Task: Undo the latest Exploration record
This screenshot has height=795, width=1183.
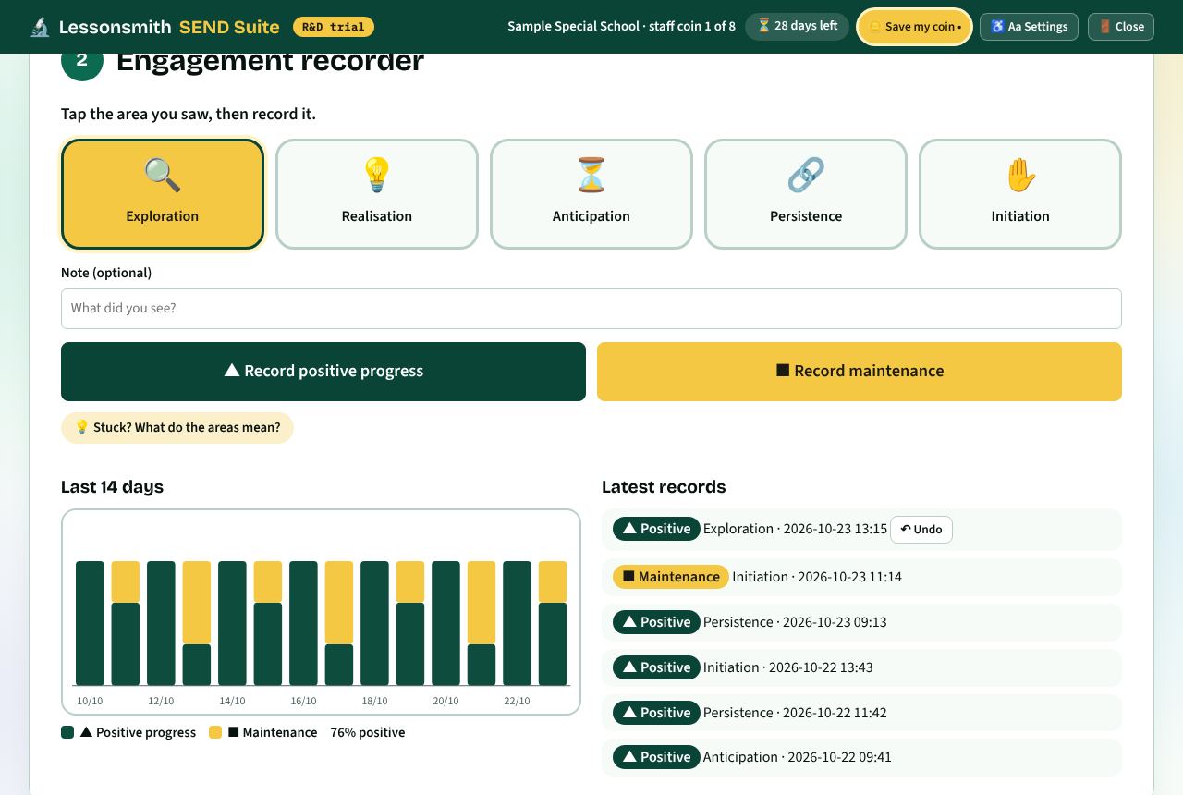Action: click(921, 530)
